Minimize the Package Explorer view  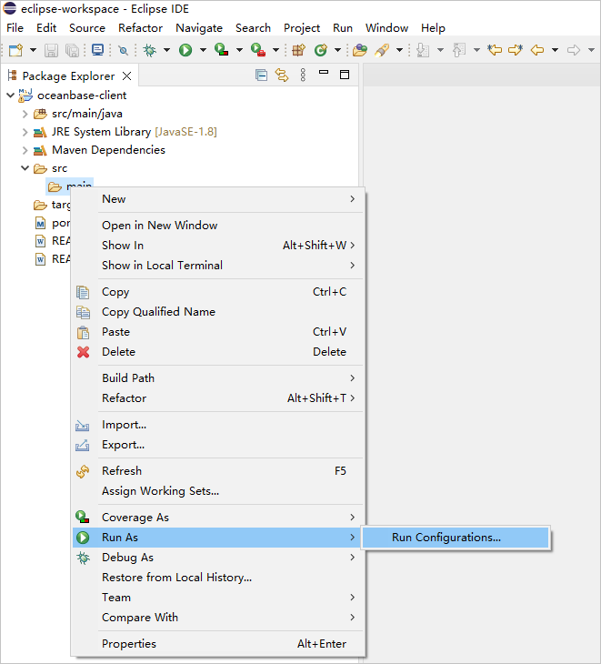pyautogui.click(x=325, y=75)
